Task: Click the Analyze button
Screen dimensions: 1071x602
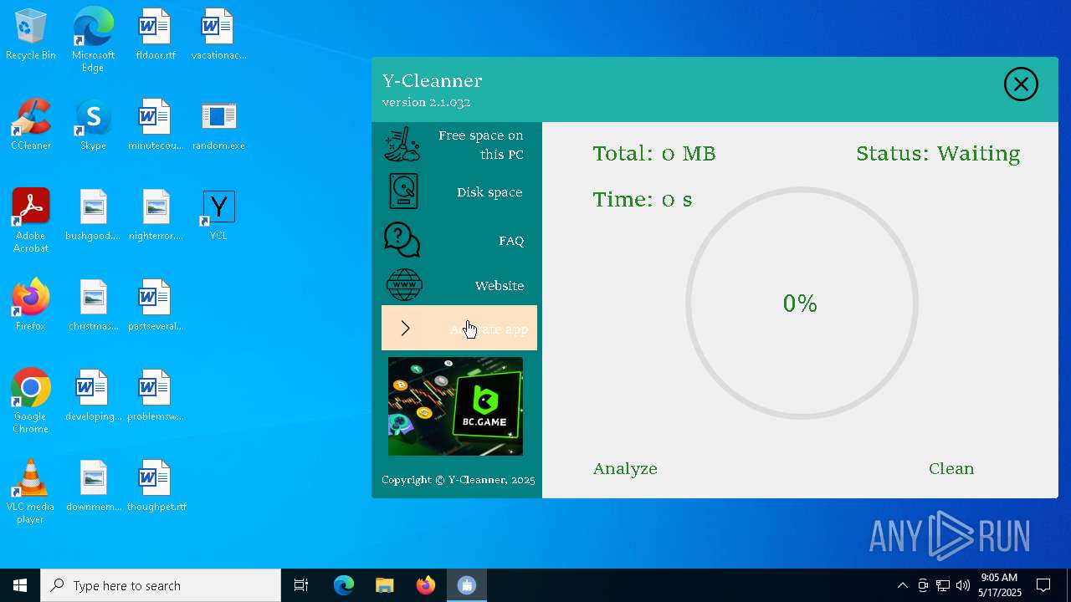Action: point(625,469)
